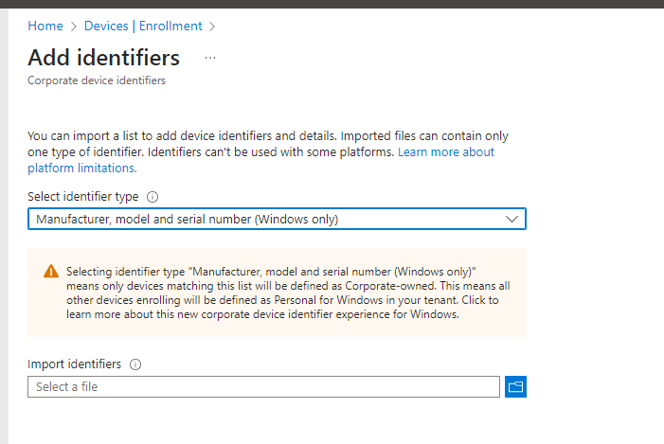
Task: Click the blue folder browse button
Action: point(515,387)
